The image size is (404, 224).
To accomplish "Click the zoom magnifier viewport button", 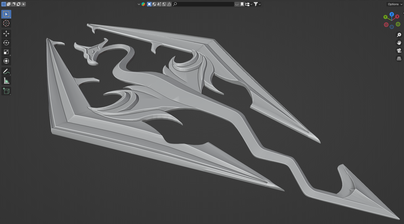I will click(x=399, y=35).
